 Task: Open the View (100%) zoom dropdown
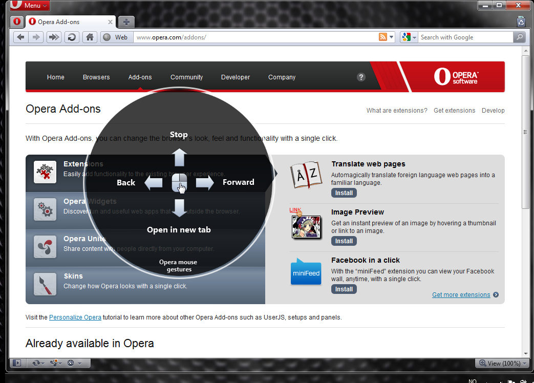[503, 363]
